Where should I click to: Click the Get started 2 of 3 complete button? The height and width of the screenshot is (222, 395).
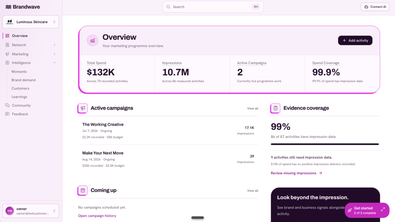[x=367, y=210]
